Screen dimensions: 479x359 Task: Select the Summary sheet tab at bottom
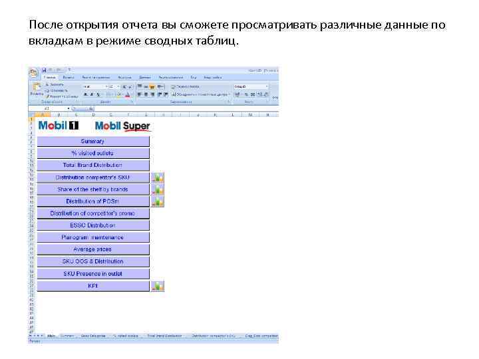(x=67, y=336)
